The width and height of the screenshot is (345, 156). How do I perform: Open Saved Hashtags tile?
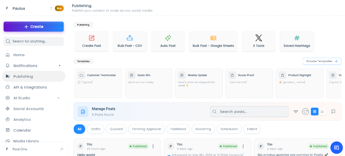[x=297, y=41]
